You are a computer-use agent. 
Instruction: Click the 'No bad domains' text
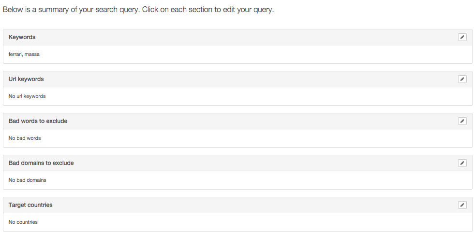point(28,180)
